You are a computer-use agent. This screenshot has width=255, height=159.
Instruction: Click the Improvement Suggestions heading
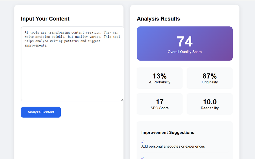click(x=168, y=133)
